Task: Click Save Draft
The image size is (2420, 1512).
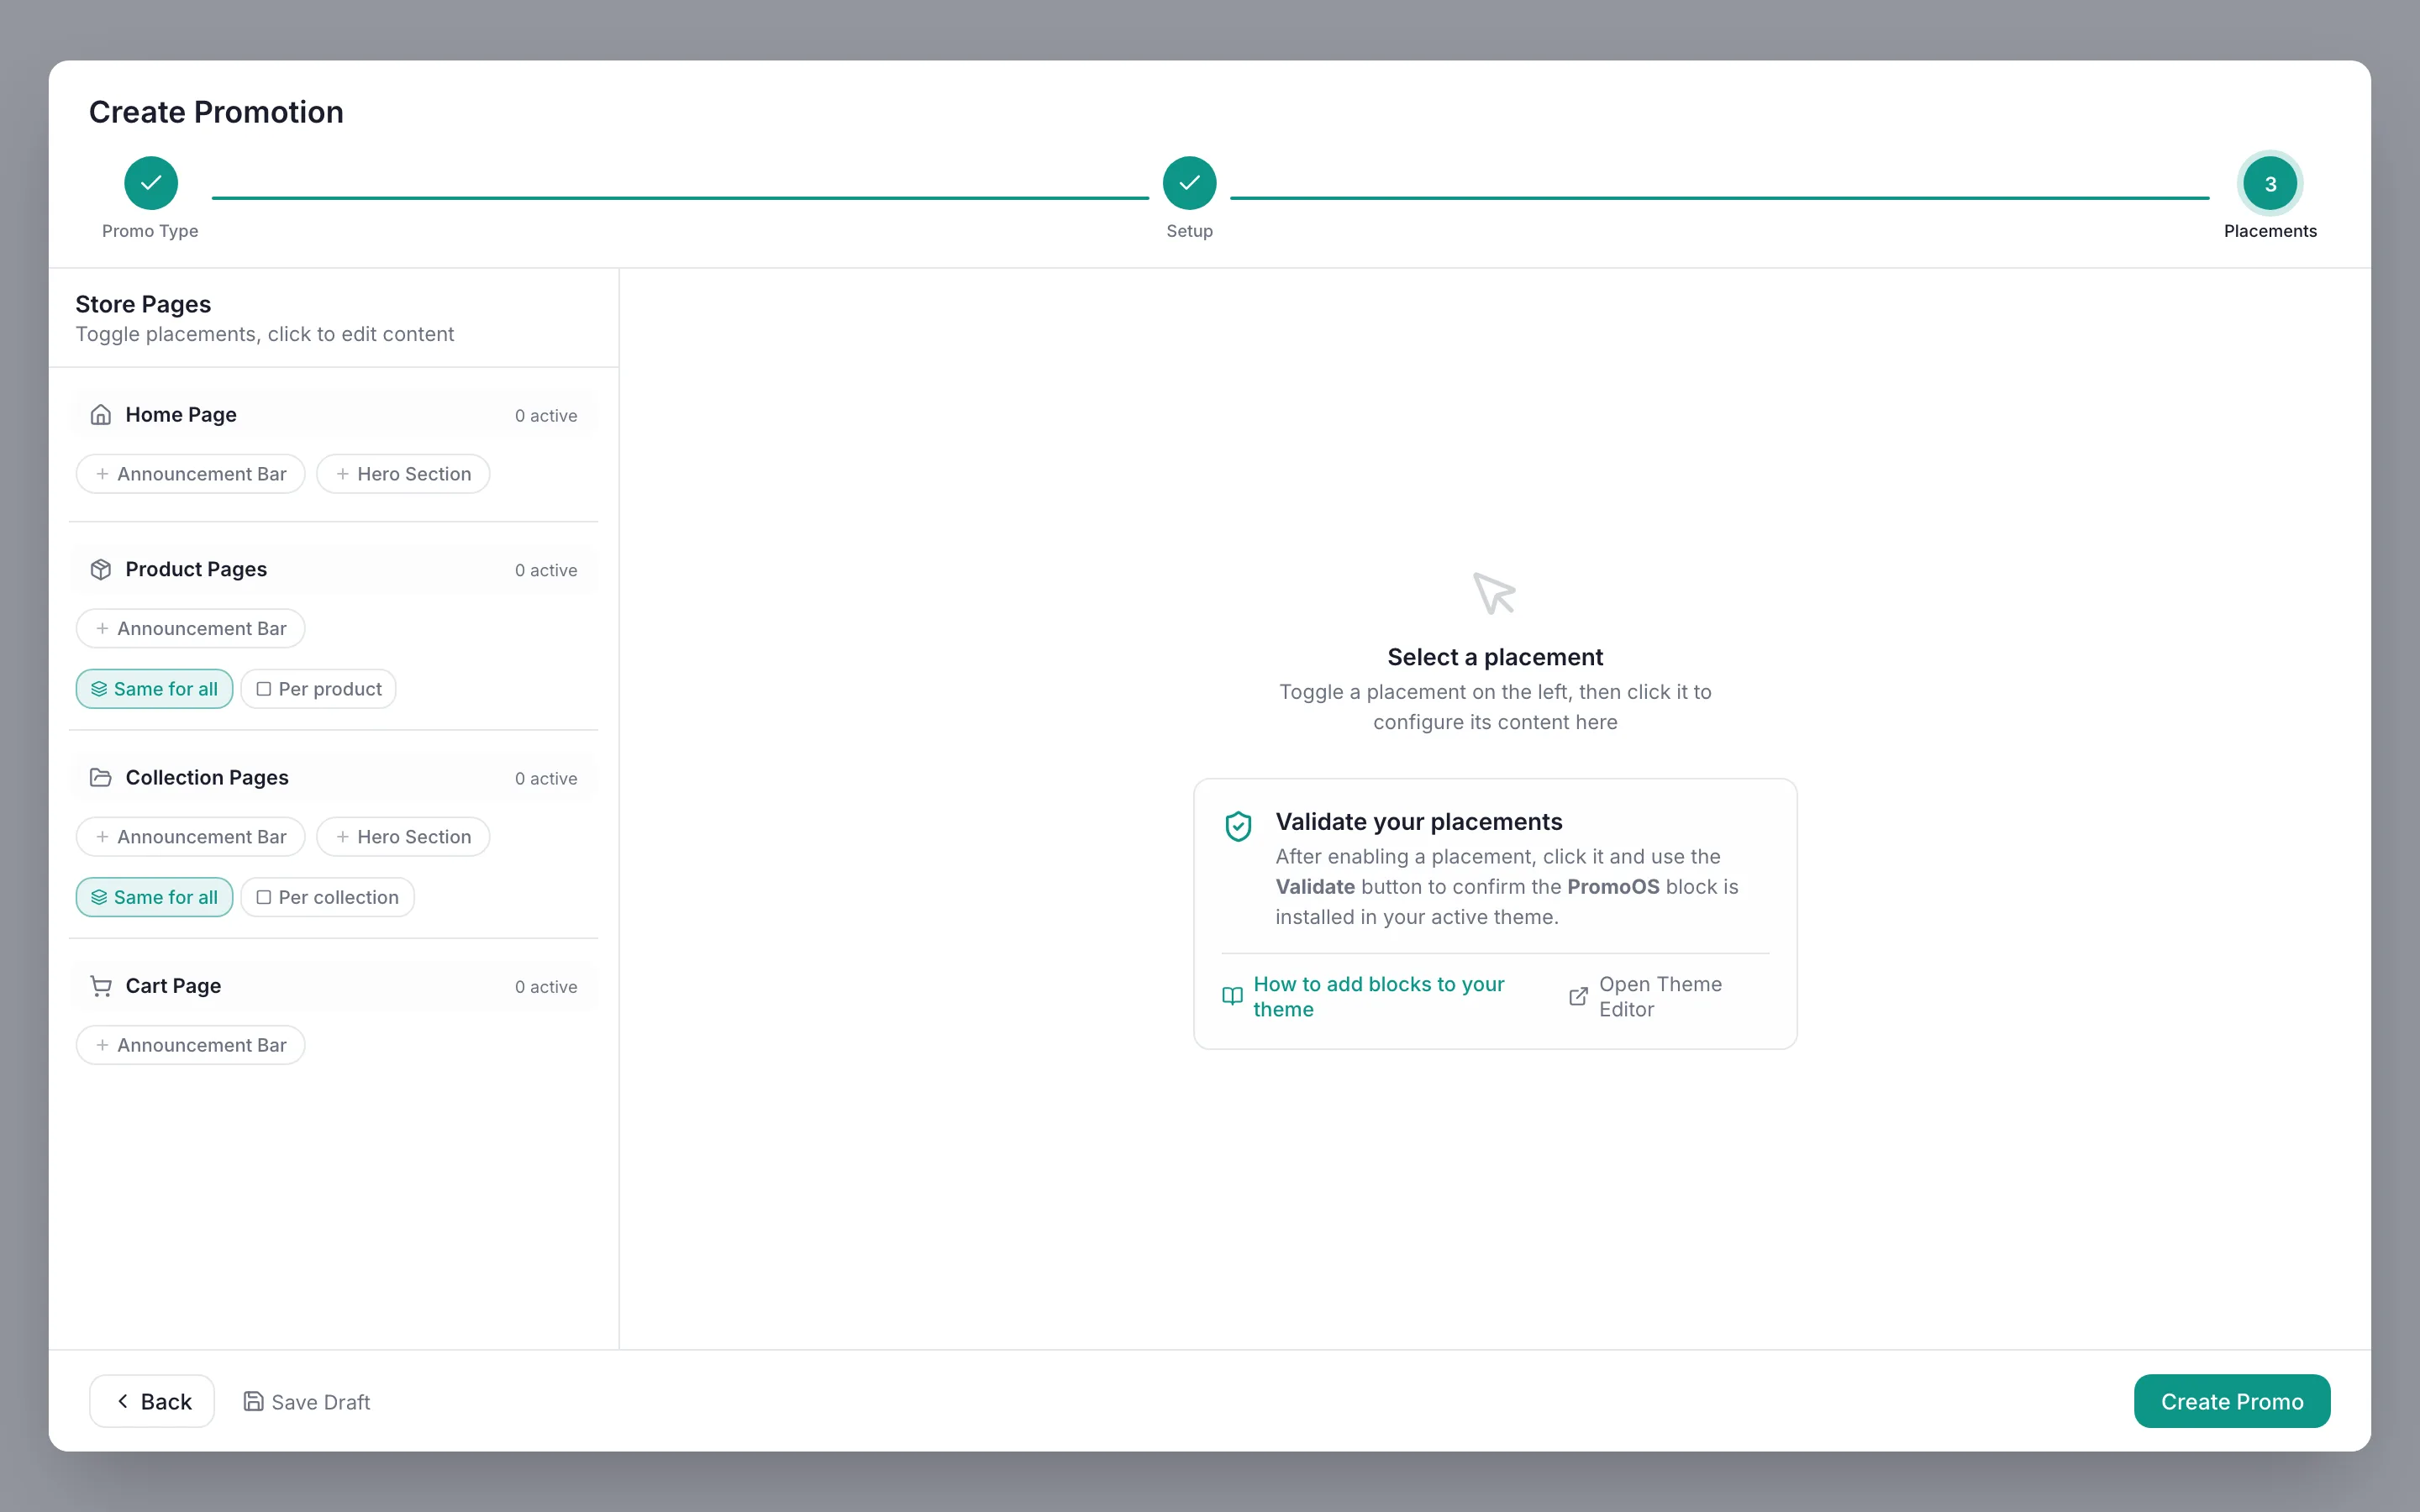Action: click(307, 1401)
